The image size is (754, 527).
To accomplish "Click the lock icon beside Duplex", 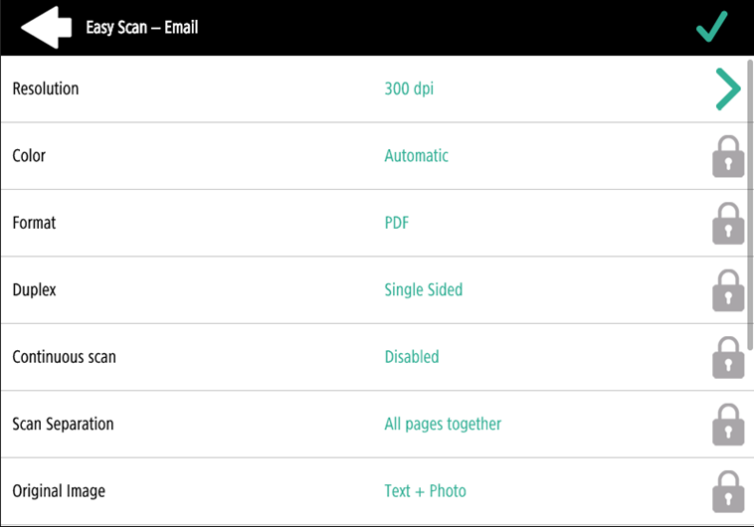I will [728, 291].
